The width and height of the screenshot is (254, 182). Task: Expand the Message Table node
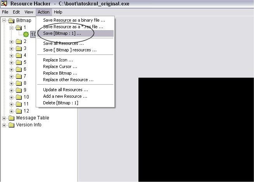pos(4,118)
